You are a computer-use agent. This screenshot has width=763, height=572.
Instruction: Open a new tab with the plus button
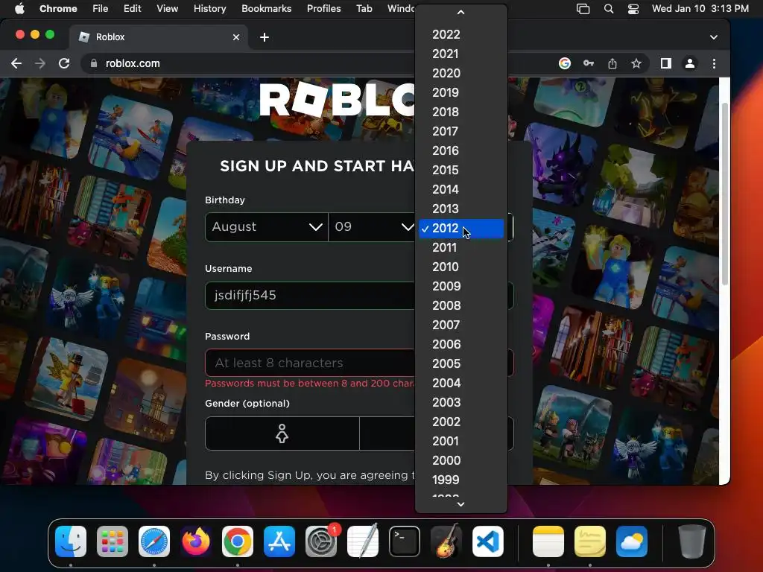[265, 37]
